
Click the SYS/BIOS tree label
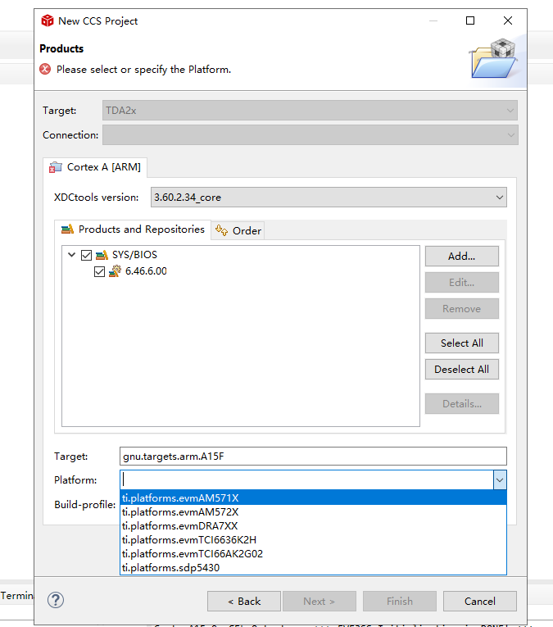pyautogui.click(x=134, y=255)
